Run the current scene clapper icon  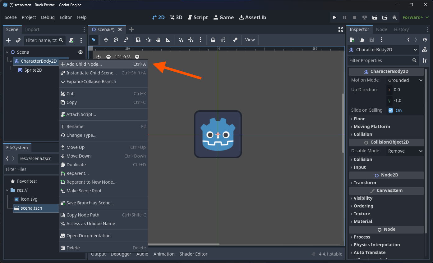click(375, 17)
